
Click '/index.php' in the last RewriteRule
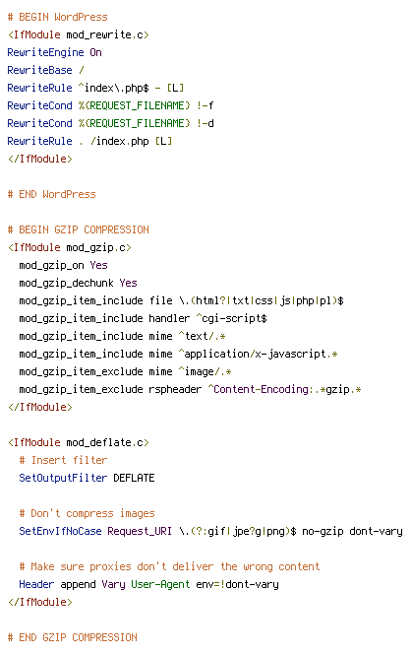click(x=120, y=141)
